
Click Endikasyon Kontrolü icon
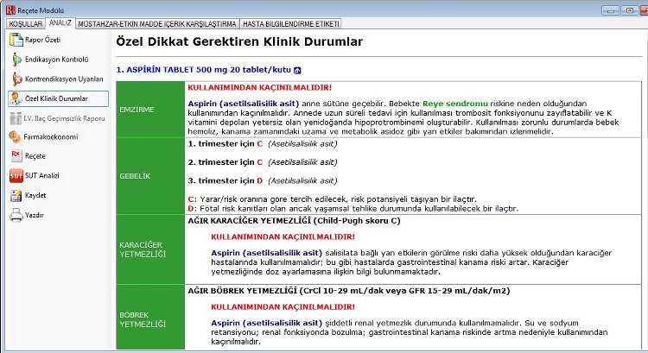click(x=16, y=60)
